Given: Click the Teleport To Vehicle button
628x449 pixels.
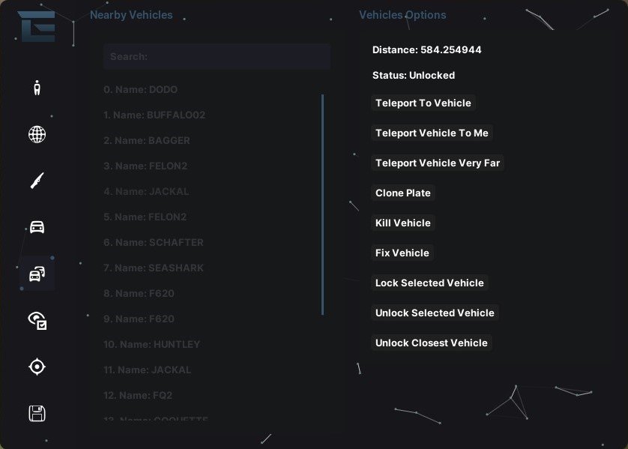Looking at the screenshot, I should click(423, 103).
